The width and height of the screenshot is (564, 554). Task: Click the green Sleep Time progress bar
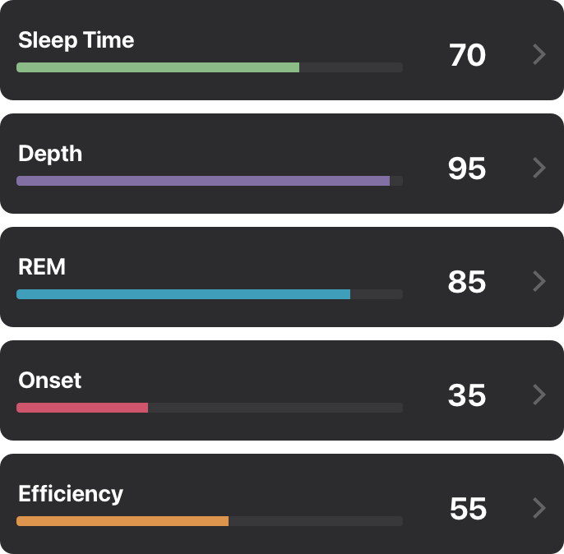point(158,67)
